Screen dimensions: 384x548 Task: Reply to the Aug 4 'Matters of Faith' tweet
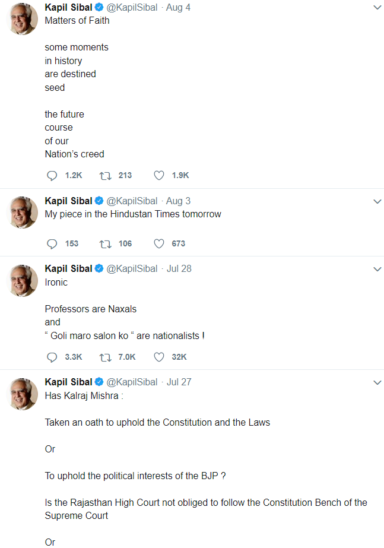tap(52, 176)
